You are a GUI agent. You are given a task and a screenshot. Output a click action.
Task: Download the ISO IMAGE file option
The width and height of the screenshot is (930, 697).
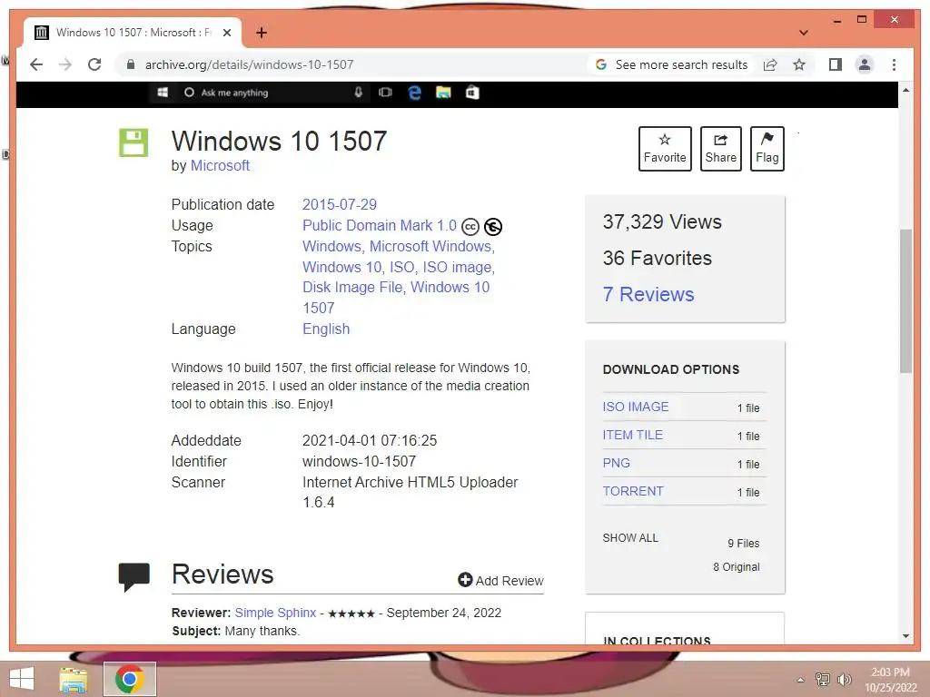tap(635, 407)
